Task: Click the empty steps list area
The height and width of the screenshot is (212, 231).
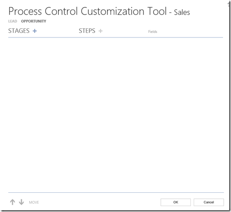Action: click(113, 115)
